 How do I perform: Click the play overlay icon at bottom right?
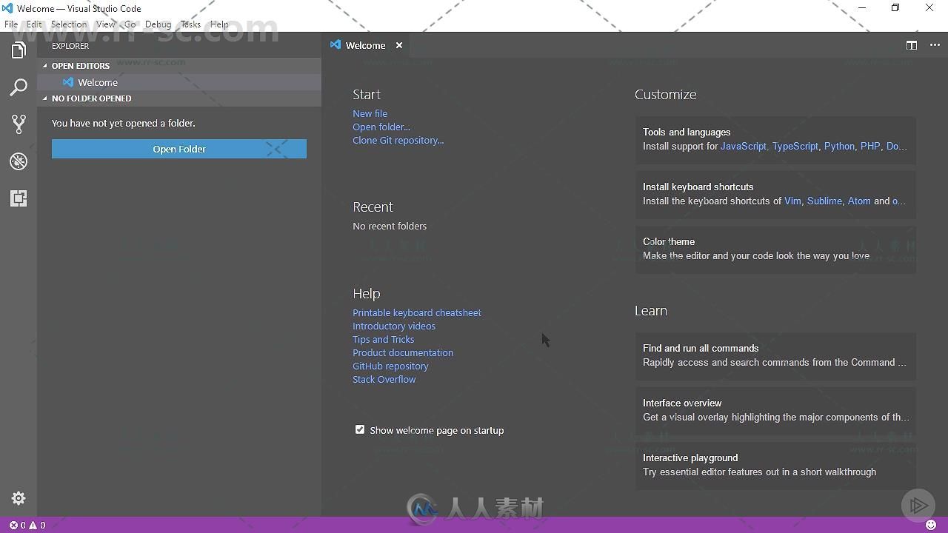point(918,505)
